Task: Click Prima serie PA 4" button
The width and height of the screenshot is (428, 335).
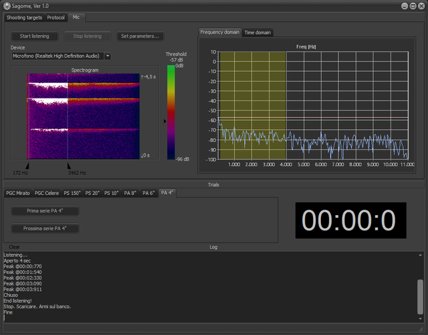Action: (45, 211)
